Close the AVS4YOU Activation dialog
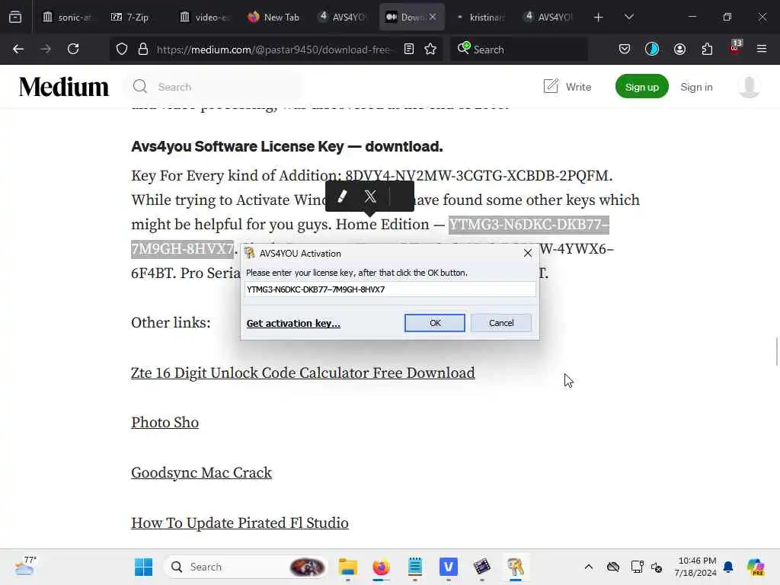 coord(528,253)
